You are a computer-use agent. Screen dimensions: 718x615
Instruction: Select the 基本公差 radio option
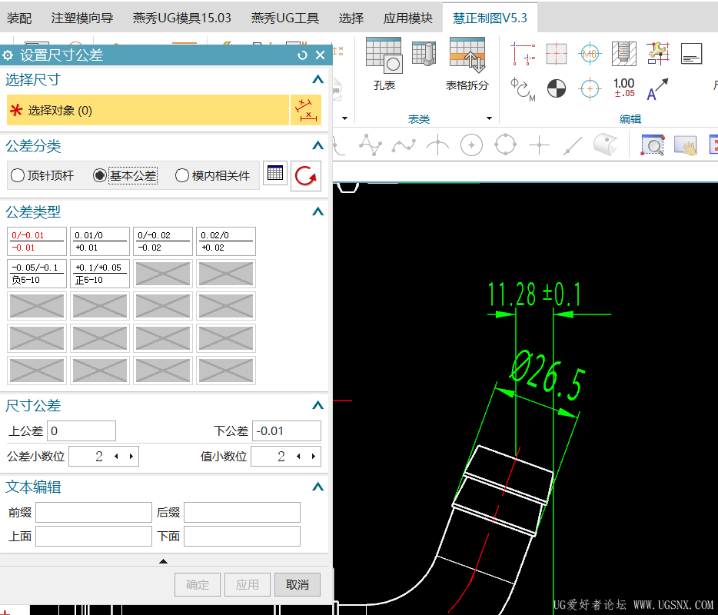coord(100,176)
